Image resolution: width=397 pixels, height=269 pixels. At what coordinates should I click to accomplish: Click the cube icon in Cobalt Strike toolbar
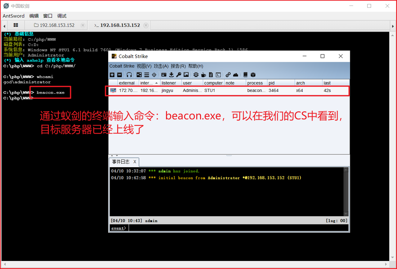(x=253, y=75)
